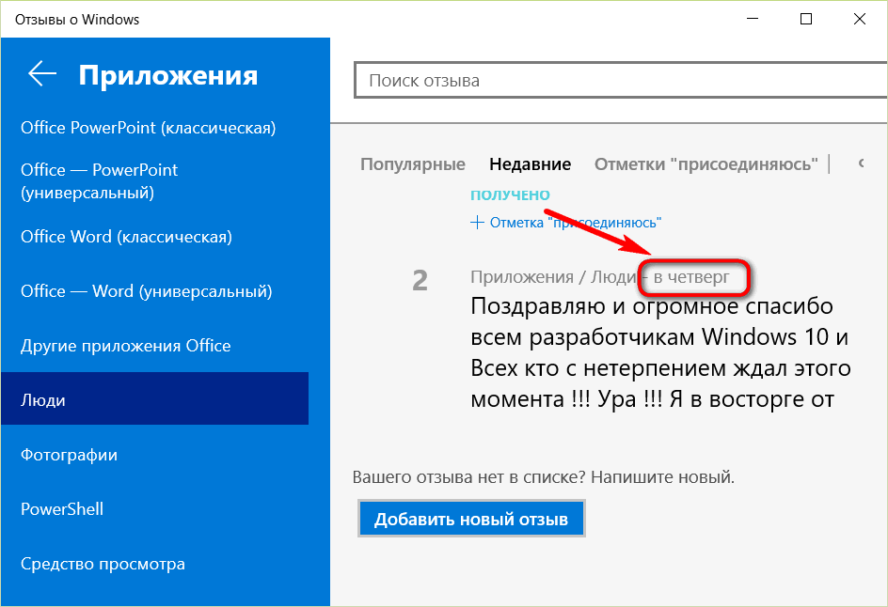This screenshot has width=888, height=607.
Task: Click Вашего отзыва нет в списке? text
Action: pos(468,477)
